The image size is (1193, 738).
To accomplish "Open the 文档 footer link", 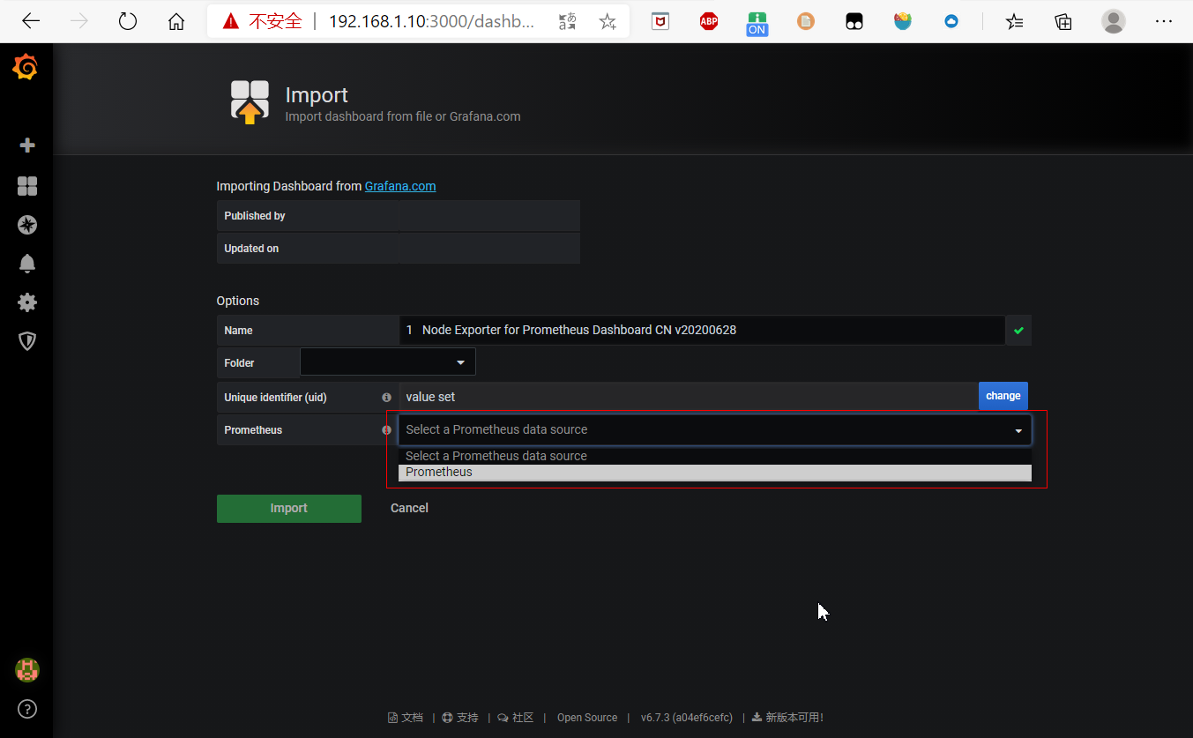I will point(406,718).
